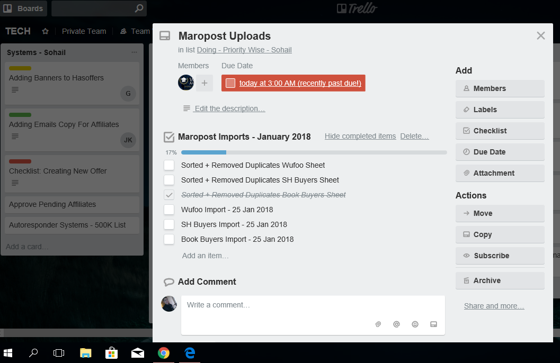Click the 'Maropost Uploads' card title
The width and height of the screenshot is (560, 363).
[x=225, y=36]
